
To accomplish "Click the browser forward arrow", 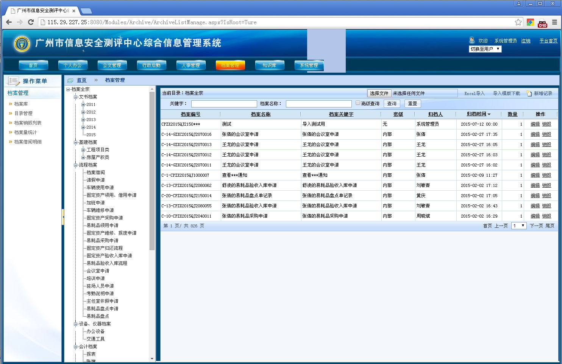I will (x=20, y=22).
